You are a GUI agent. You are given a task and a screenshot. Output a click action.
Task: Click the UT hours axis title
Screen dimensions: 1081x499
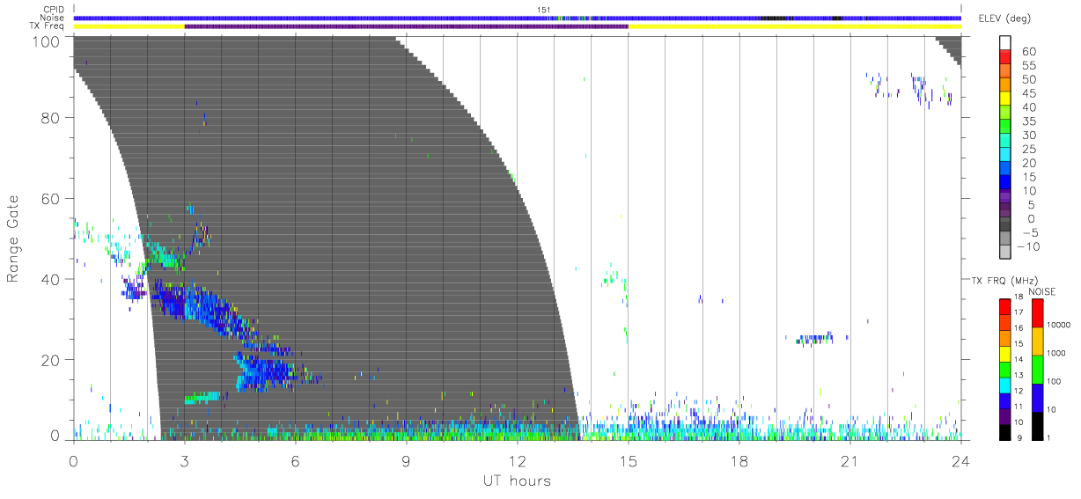coord(516,481)
